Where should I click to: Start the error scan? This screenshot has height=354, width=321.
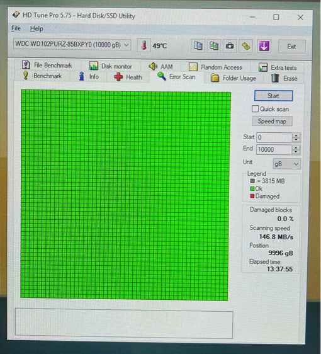point(273,96)
